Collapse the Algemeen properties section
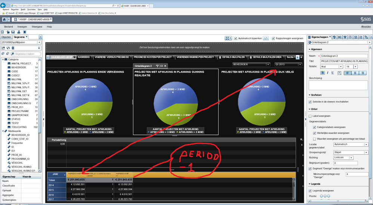This screenshot has height=205, width=373. (309, 49)
